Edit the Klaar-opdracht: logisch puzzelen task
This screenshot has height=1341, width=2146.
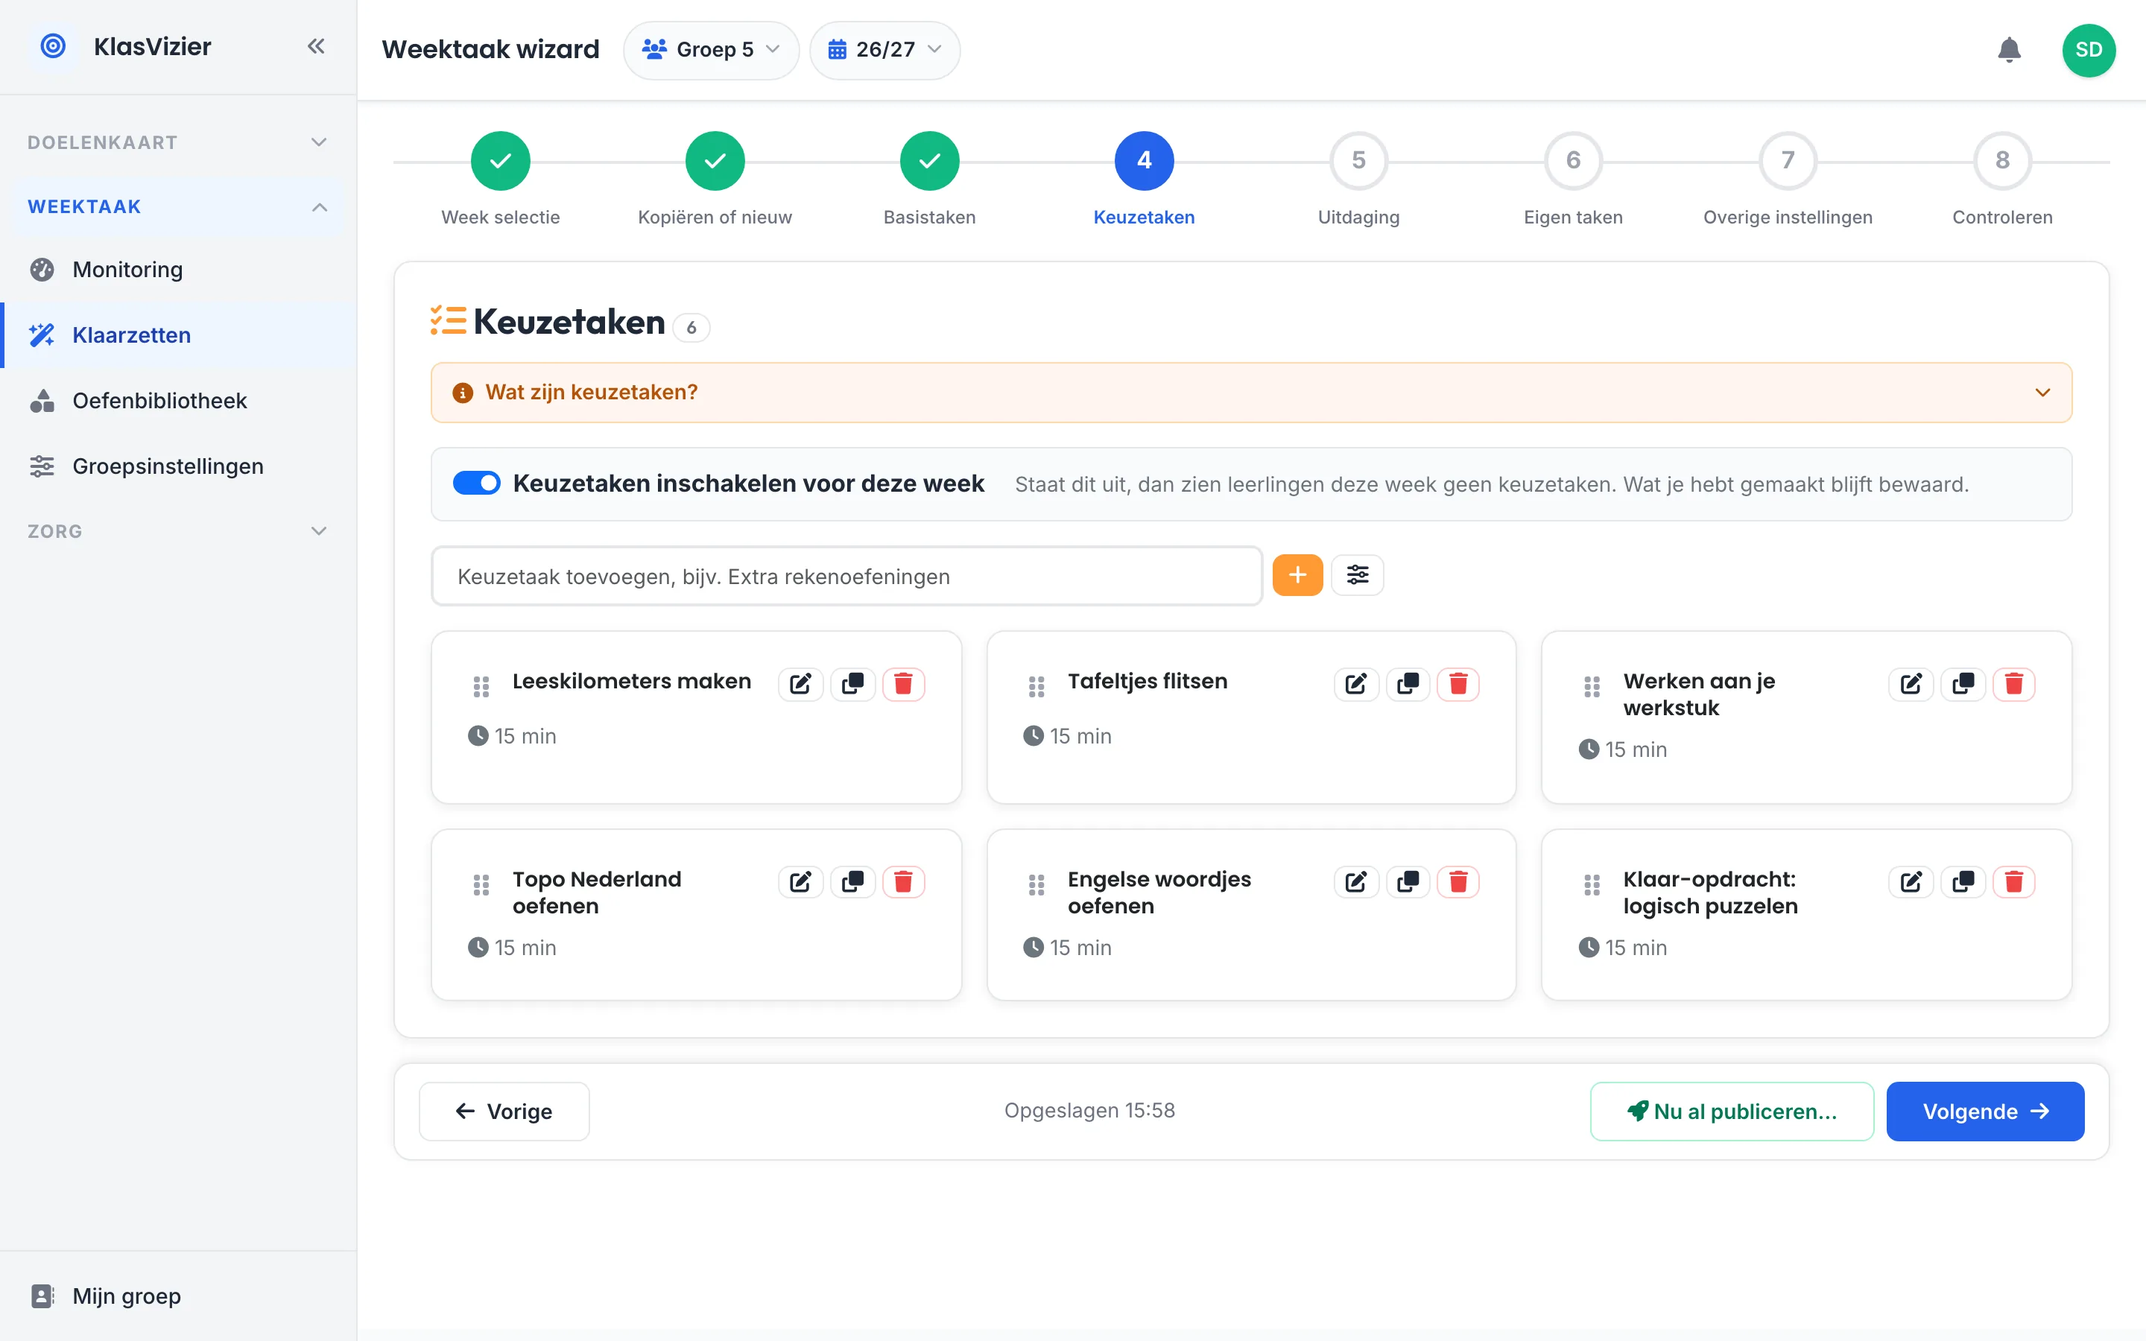point(1911,881)
